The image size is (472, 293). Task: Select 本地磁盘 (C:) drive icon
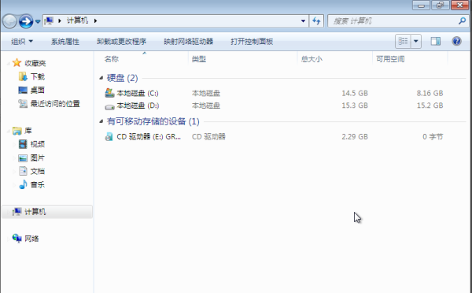109,93
